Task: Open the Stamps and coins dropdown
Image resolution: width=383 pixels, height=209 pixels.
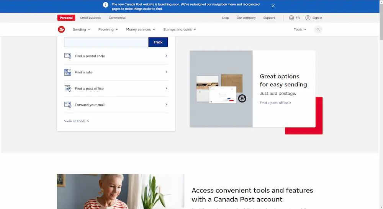Action: tap(180, 29)
